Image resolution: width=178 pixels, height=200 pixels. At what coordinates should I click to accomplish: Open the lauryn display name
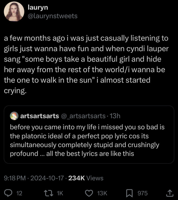(38, 8)
